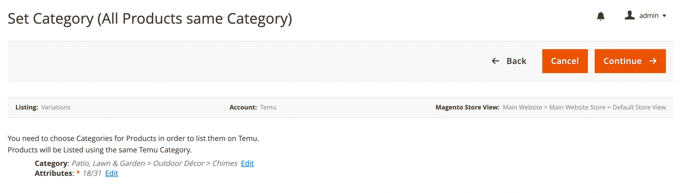
Task: Click the admin user avatar icon
Action: (x=629, y=15)
